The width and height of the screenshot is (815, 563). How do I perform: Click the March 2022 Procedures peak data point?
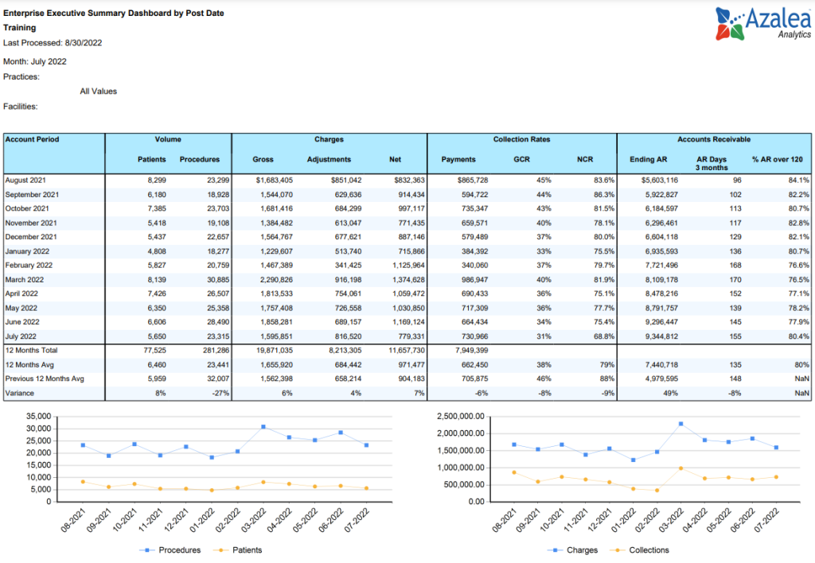(x=263, y=427)
